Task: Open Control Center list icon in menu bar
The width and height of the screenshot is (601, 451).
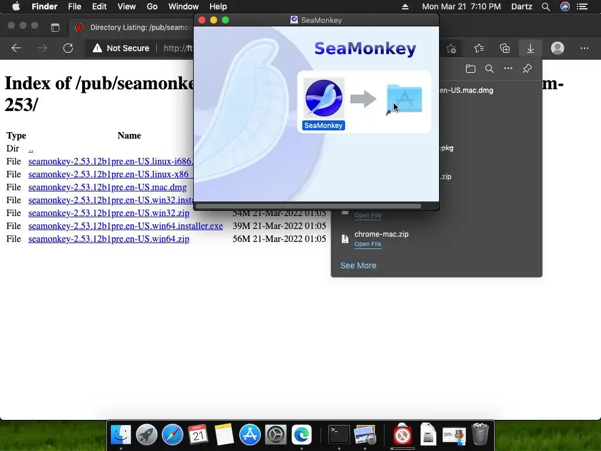Action: point(583,6)
